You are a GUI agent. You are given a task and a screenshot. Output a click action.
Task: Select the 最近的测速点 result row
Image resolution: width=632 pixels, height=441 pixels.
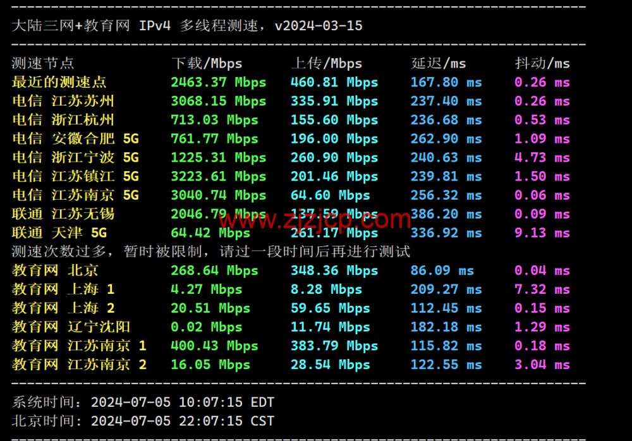pos(58,82)
